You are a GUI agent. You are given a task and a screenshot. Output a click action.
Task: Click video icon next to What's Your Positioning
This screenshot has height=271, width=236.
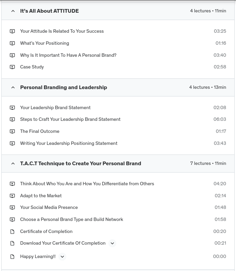12,43
